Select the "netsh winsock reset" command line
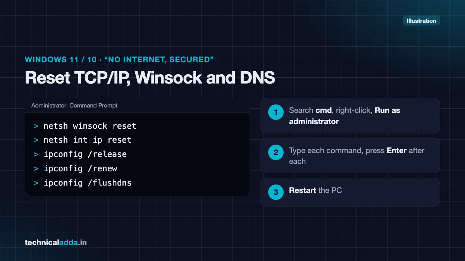Viewport: 465px width, 261px height. (x=85, y=126)
